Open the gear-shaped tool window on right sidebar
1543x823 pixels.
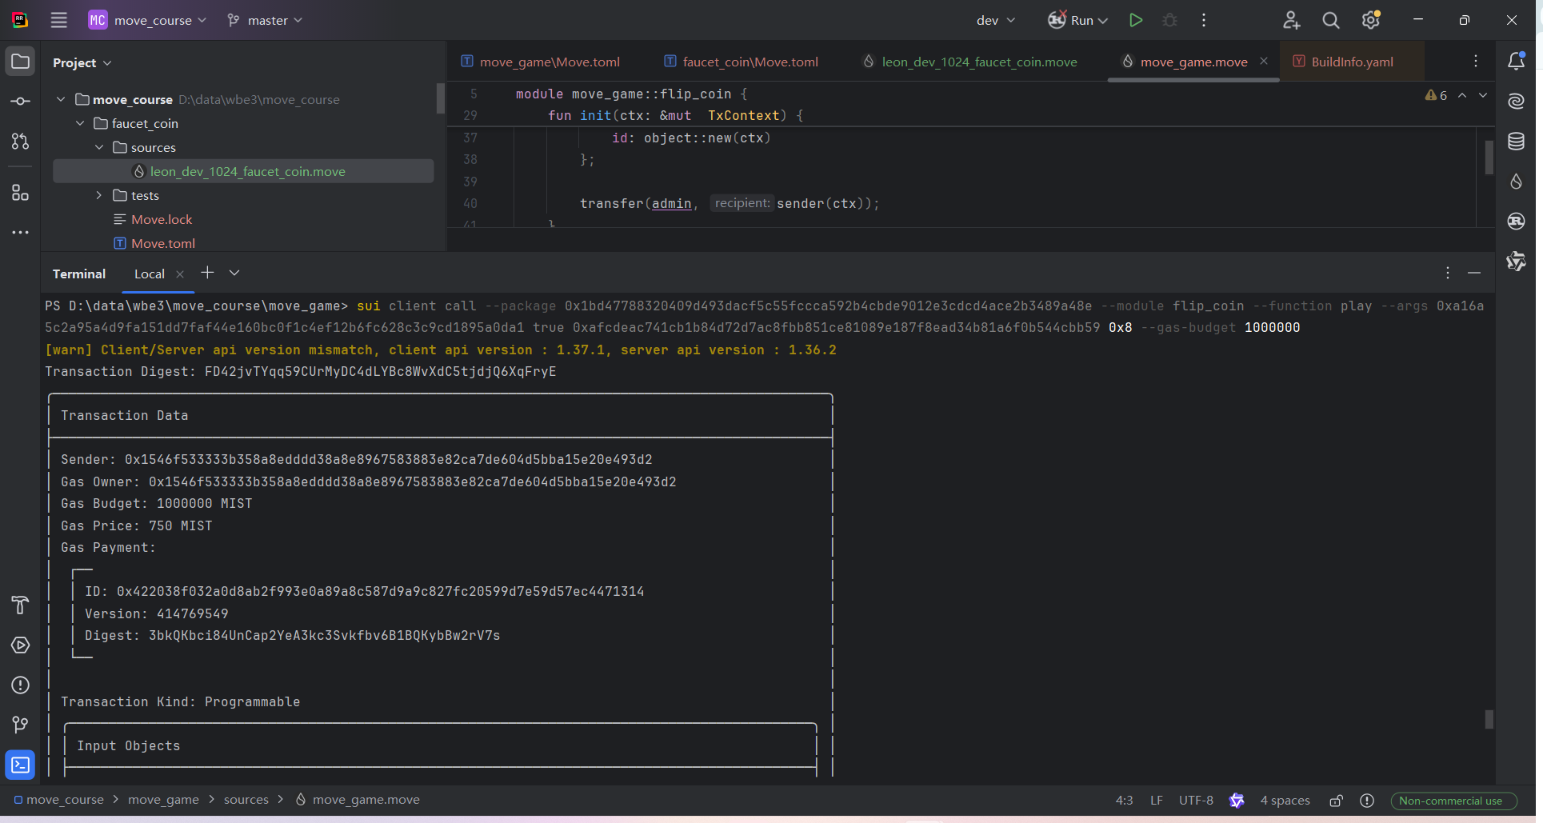1516,262
